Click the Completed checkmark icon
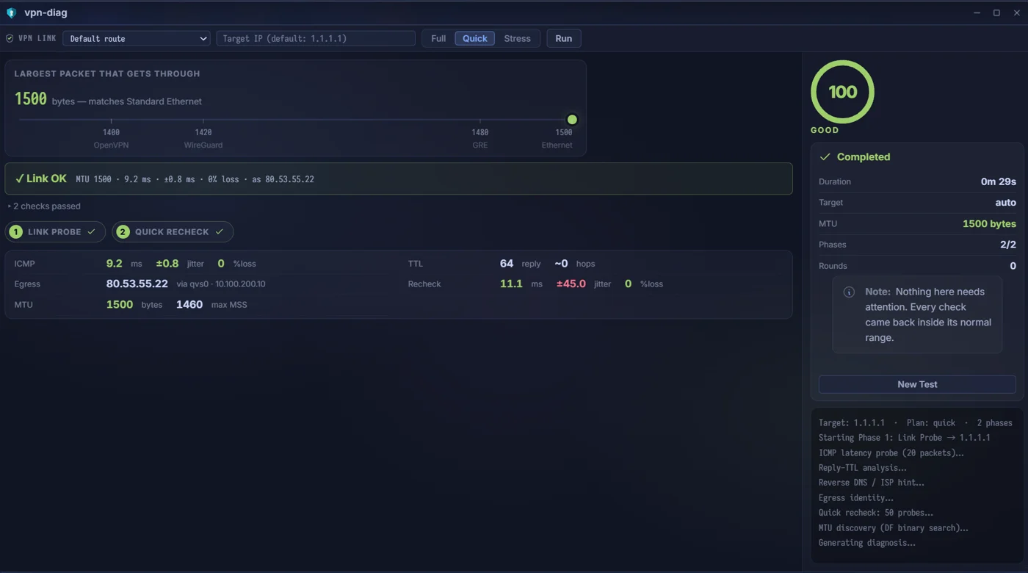This screenshot has height=573, width=1028. pyautogui.click(x=825, y=156)
